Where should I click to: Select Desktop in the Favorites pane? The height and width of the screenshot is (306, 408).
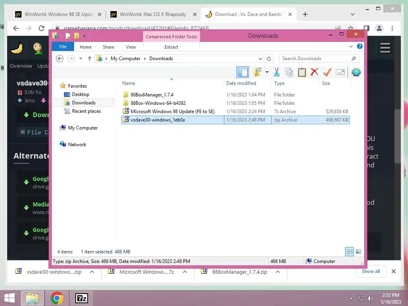click(x=80, y=94)
